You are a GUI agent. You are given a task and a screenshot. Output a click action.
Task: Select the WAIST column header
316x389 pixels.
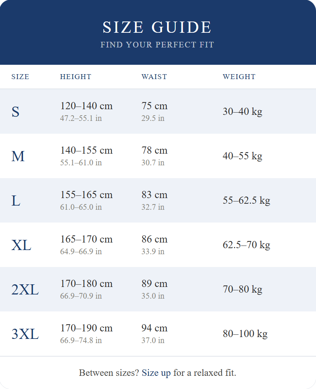[x=154, y=77]
